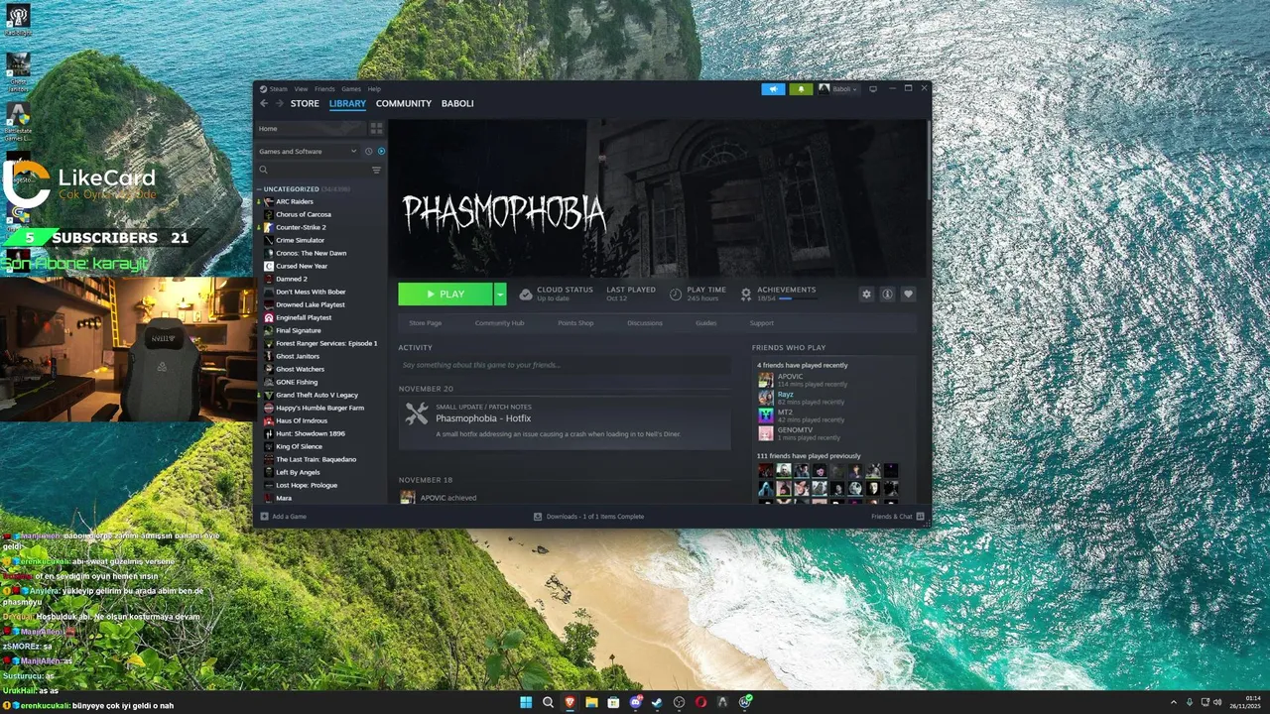The width and height of the screenshot is (1270, 714).
Task: Open advanced library filter options icon
Action: (x=376, y=170)
